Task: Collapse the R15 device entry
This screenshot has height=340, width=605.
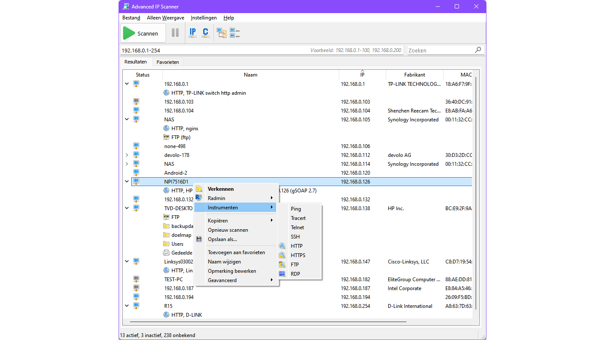Action: click(127, 306)
